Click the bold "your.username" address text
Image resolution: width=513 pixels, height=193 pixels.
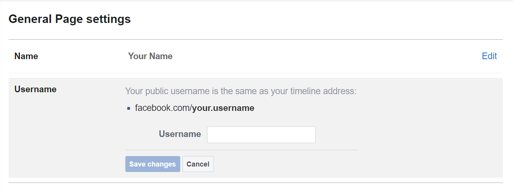[x=223, y=108]
